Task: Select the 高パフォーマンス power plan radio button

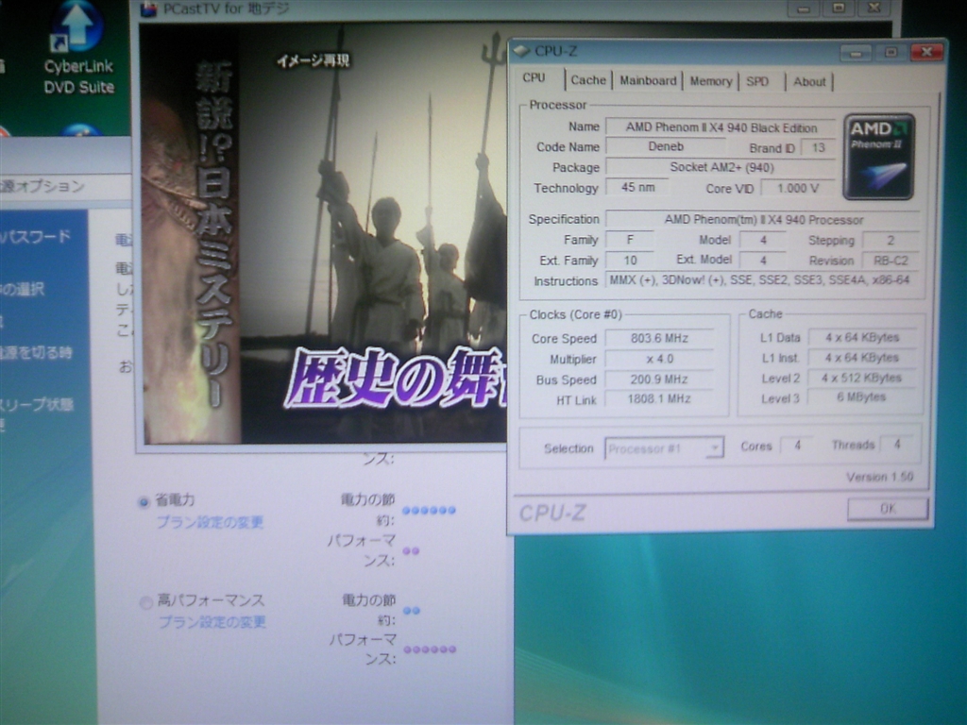Action: [x=146, y=602]
